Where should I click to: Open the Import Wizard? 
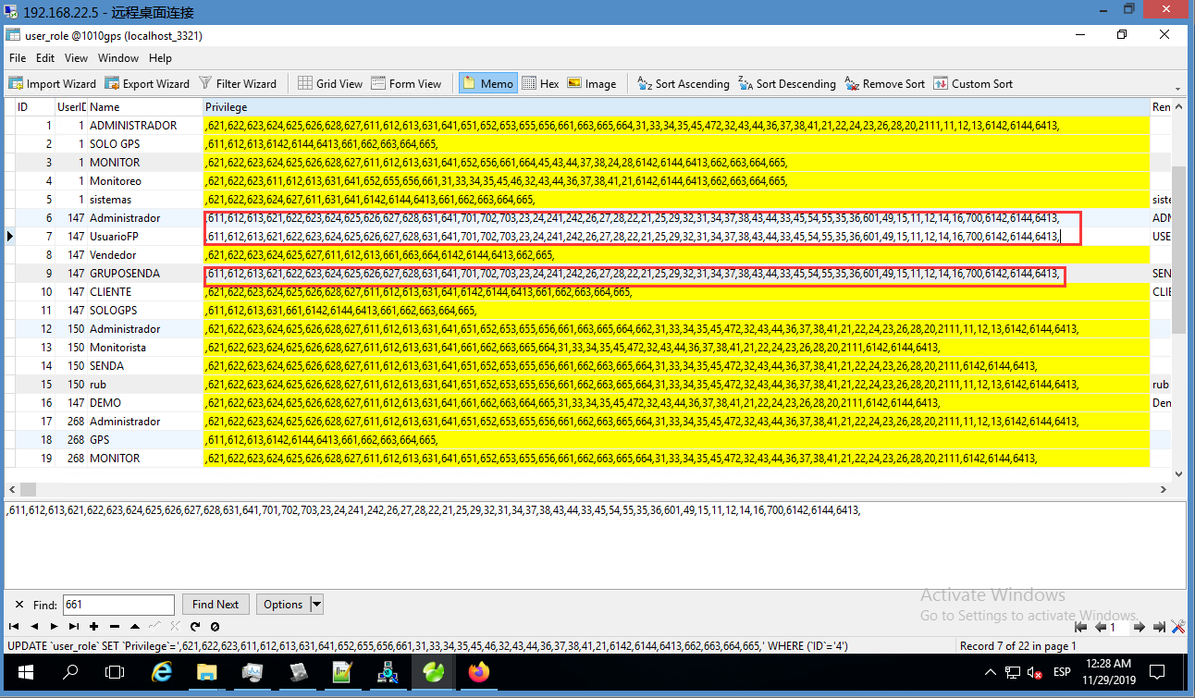tap(52, 83)
